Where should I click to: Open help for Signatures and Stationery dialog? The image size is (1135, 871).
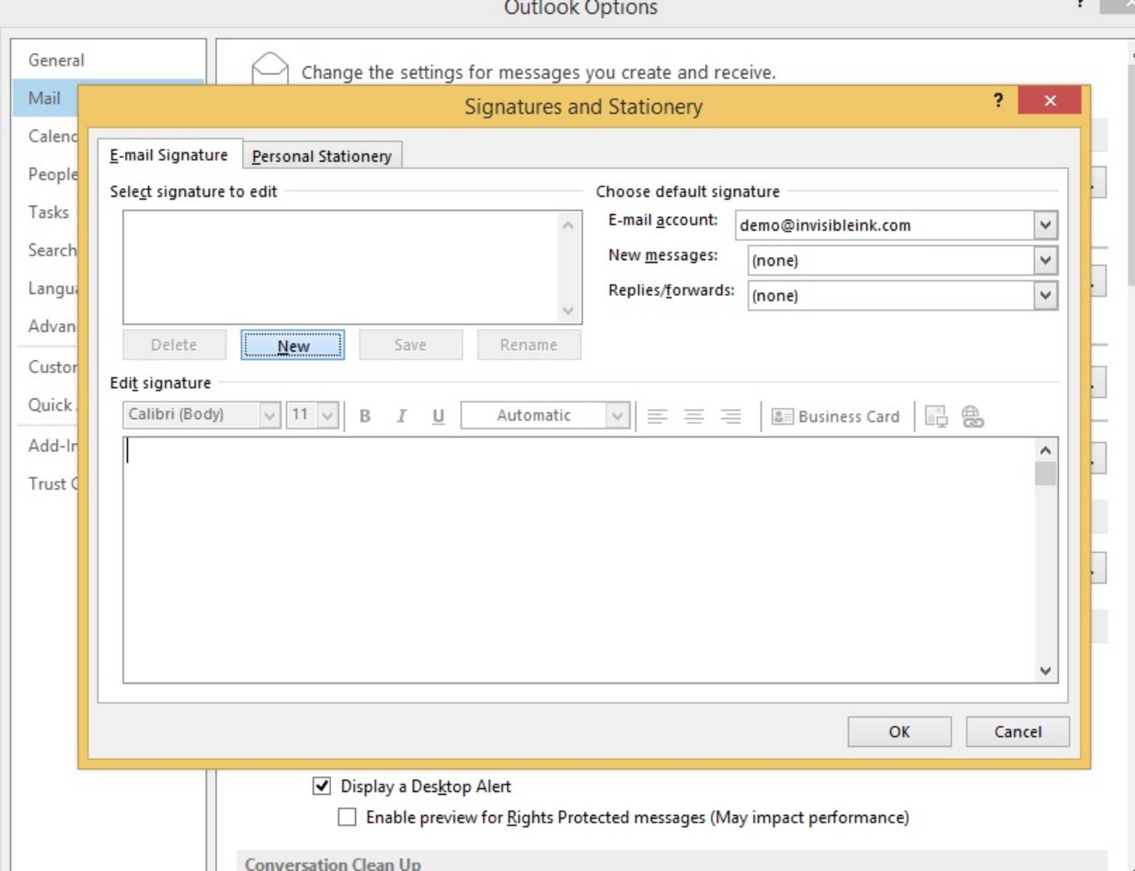pos(998,100)
